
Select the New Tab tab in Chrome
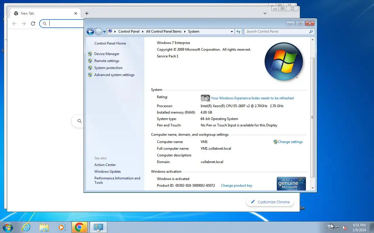[x=45, y=13]
